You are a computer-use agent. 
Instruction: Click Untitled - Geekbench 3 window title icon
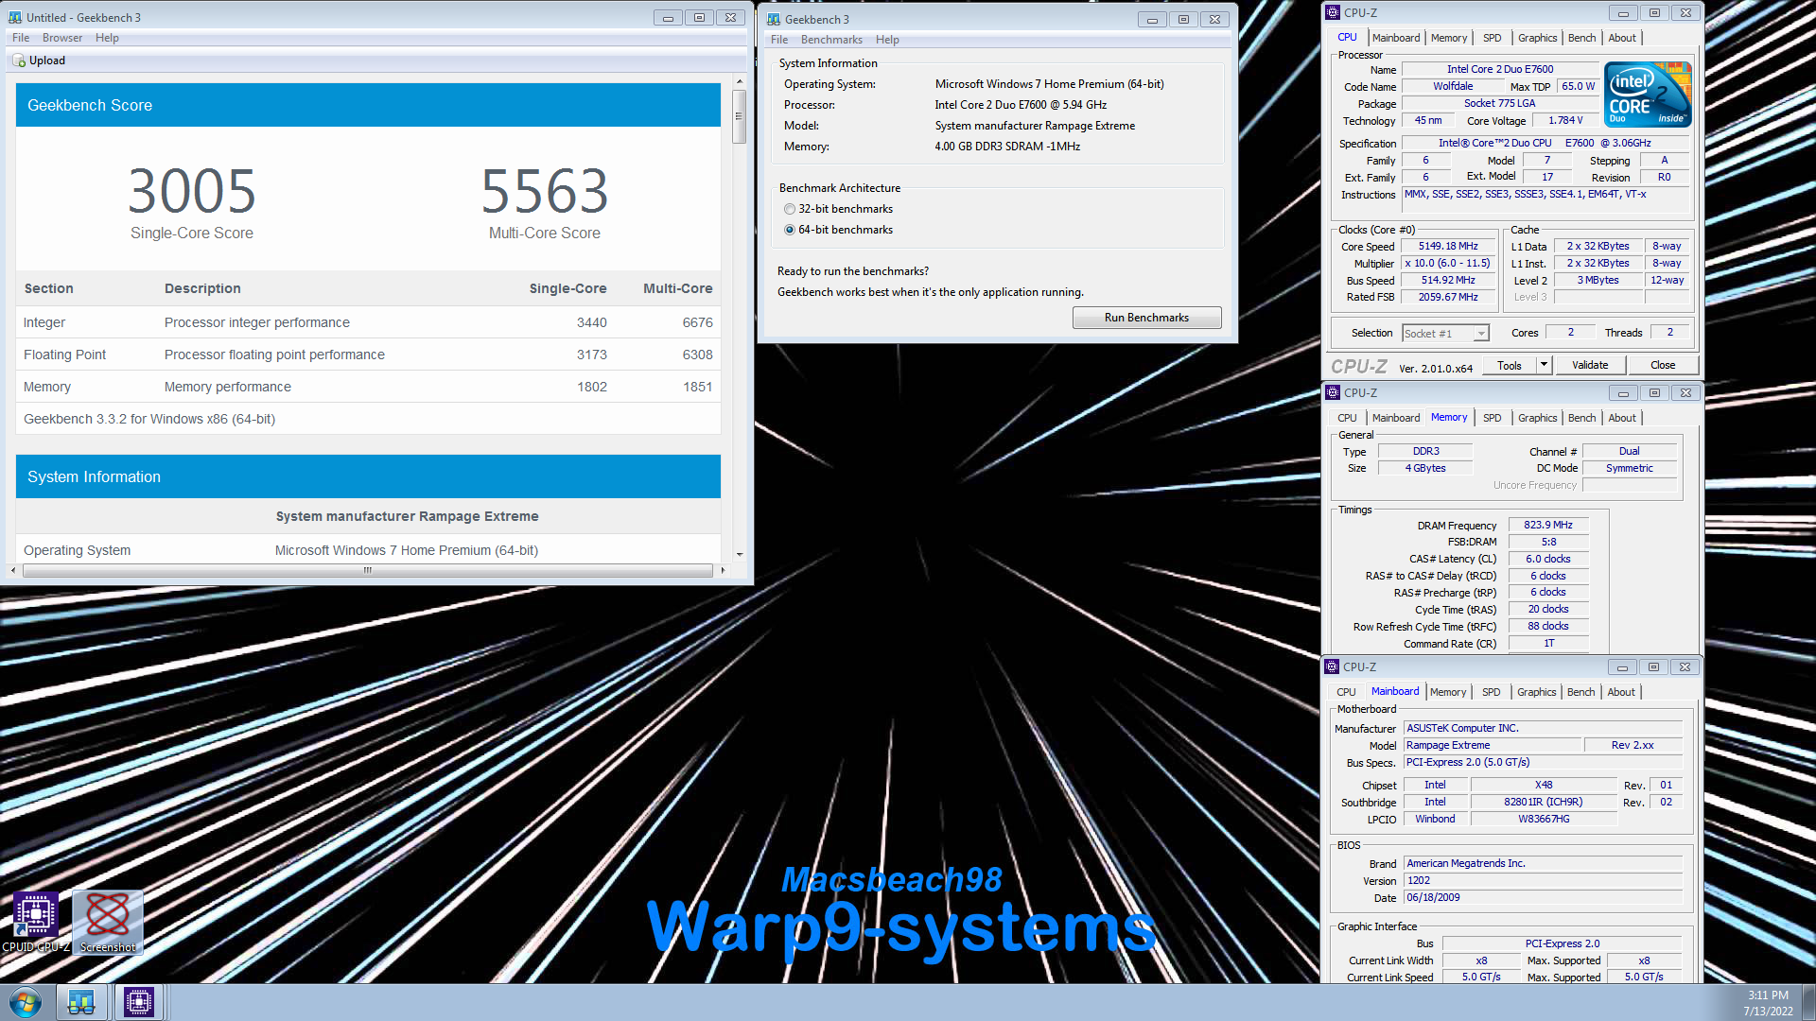point(14,17)
